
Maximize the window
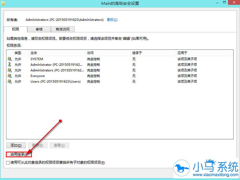click(224, 2)
